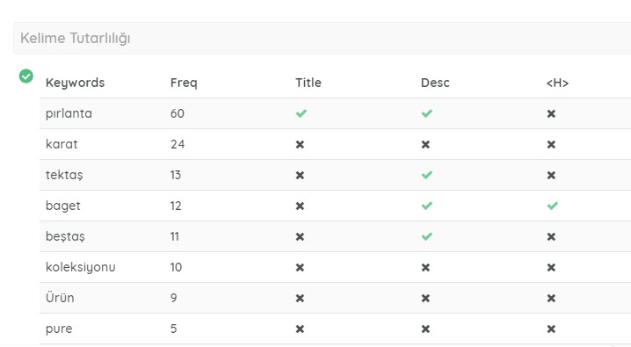Click the Kelime Tutarlılığı panel header

coord(322,38)
